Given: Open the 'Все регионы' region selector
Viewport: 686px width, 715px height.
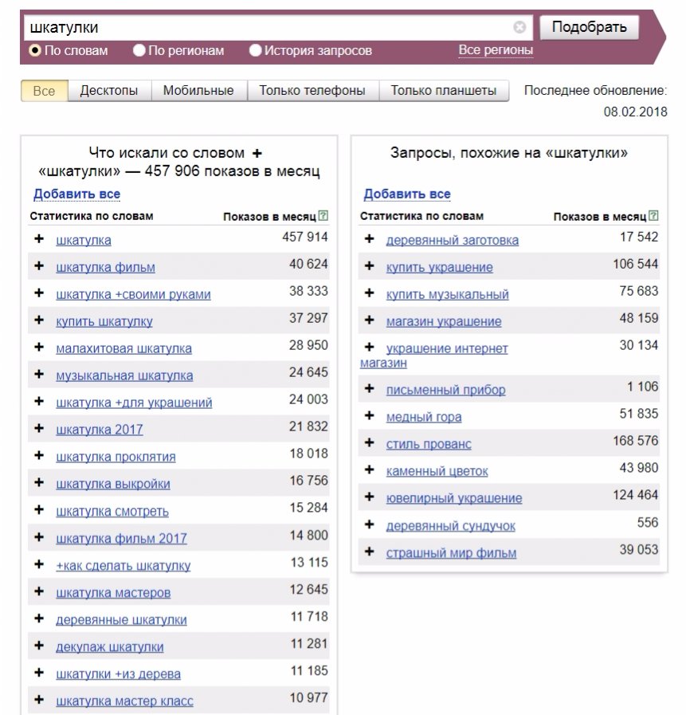Looking at the screenshot, I should pyautogui.click(x=496, y=50).
